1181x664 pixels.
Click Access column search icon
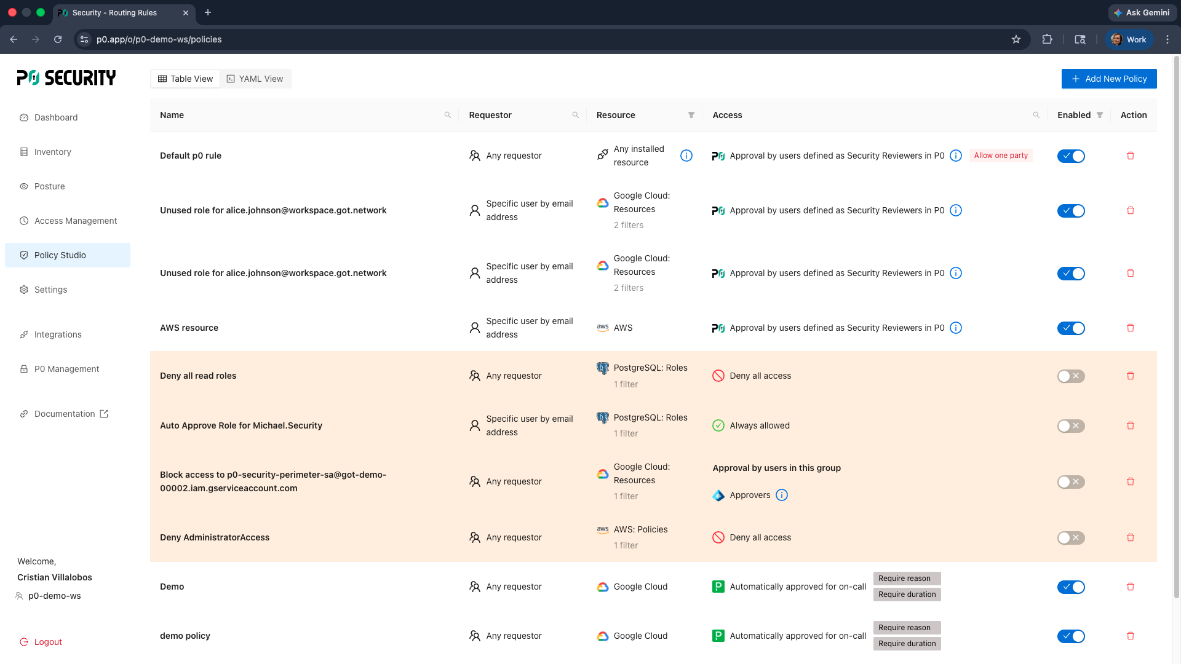[1036, 116]
